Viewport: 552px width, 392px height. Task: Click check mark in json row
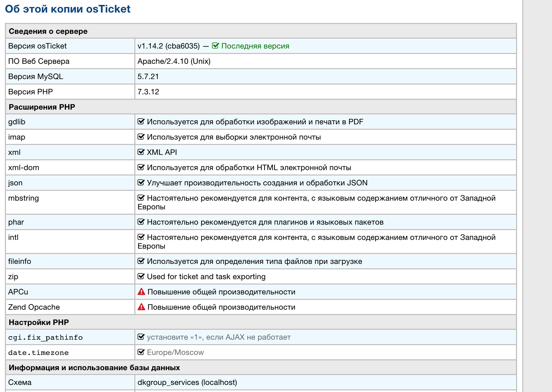click(x=141, y=183)
